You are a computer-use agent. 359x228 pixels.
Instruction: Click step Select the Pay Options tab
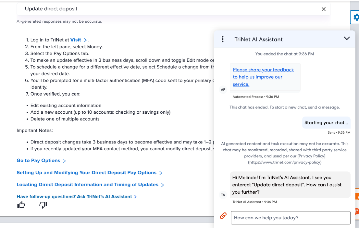point(60,53)
